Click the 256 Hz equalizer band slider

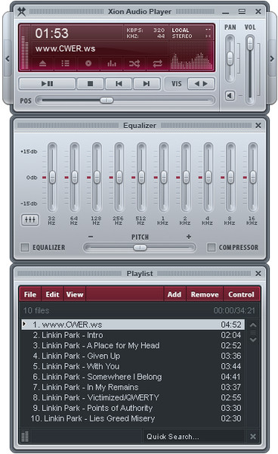coord(119,177)
